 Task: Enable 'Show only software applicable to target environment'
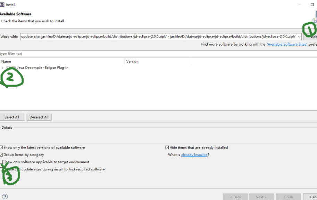tap(2, 162)
